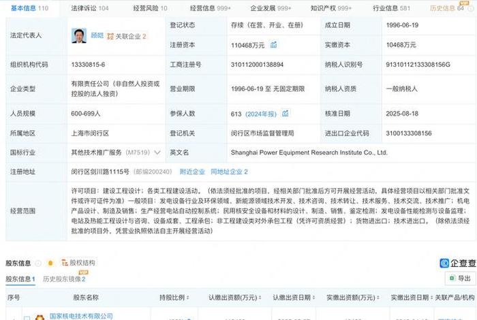Click the 关联企业 relationship icon
The height and width of the screenshot is (320, 477).
(x=110, y=36)
